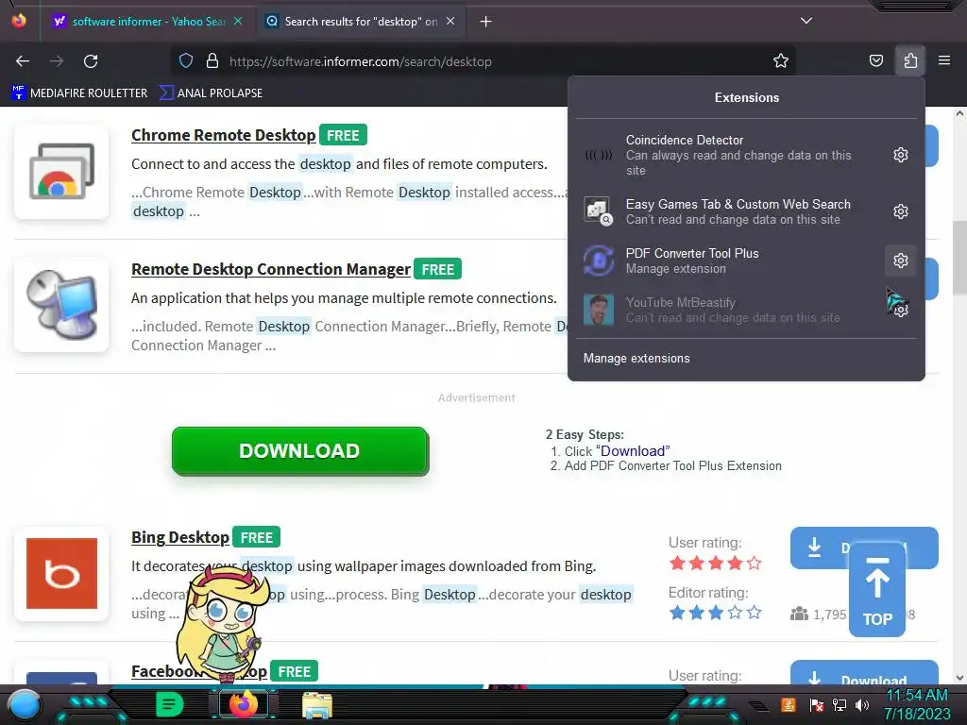Click the Manage extensions menu entry
Viewport: 967px width, 725px height.
(746, 358)
